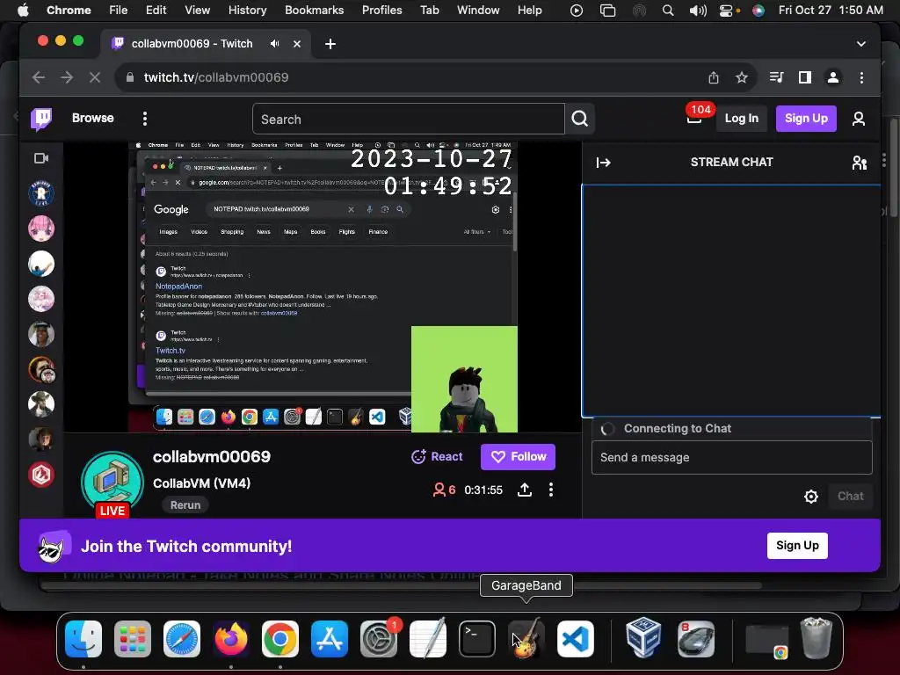Open the App Store from the Dock

click(x=330, y=639)
